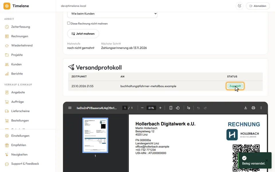The image size is (275, 172).
Task: Navigate to Kunden
Action: tap(16, 64)
